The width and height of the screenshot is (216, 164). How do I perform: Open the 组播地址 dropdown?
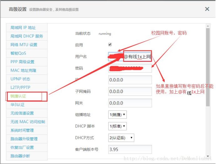click(x=118, y=115)
